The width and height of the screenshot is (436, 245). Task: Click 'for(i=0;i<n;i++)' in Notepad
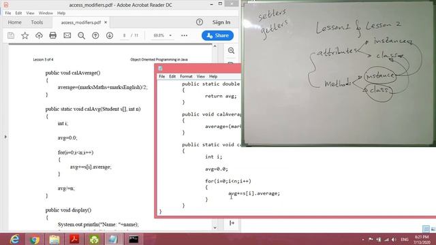coord(228,181)
